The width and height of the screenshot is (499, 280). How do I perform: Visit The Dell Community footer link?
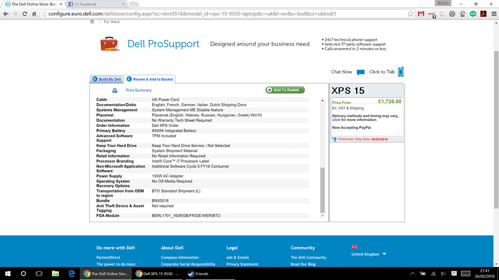[308, 258]
